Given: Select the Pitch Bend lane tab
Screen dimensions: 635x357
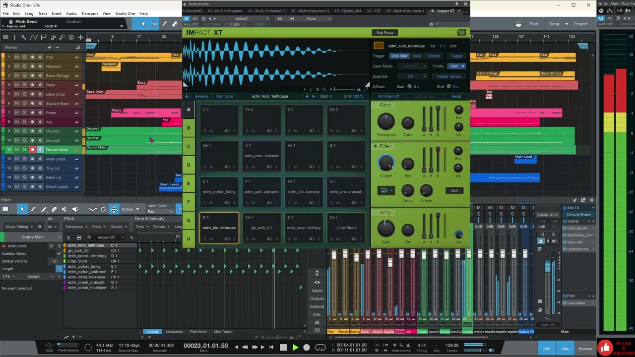Looking at the screenshot, I should point(198,332).
